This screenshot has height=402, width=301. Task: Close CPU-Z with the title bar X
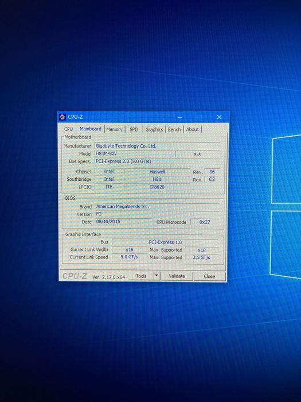click(219, 117)
